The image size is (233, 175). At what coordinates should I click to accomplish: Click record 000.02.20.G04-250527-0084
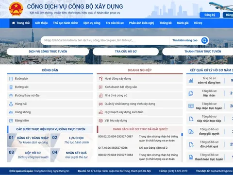[x=116, y=155]
